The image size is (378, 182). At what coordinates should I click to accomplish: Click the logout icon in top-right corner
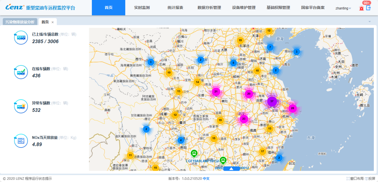point(368,8)
